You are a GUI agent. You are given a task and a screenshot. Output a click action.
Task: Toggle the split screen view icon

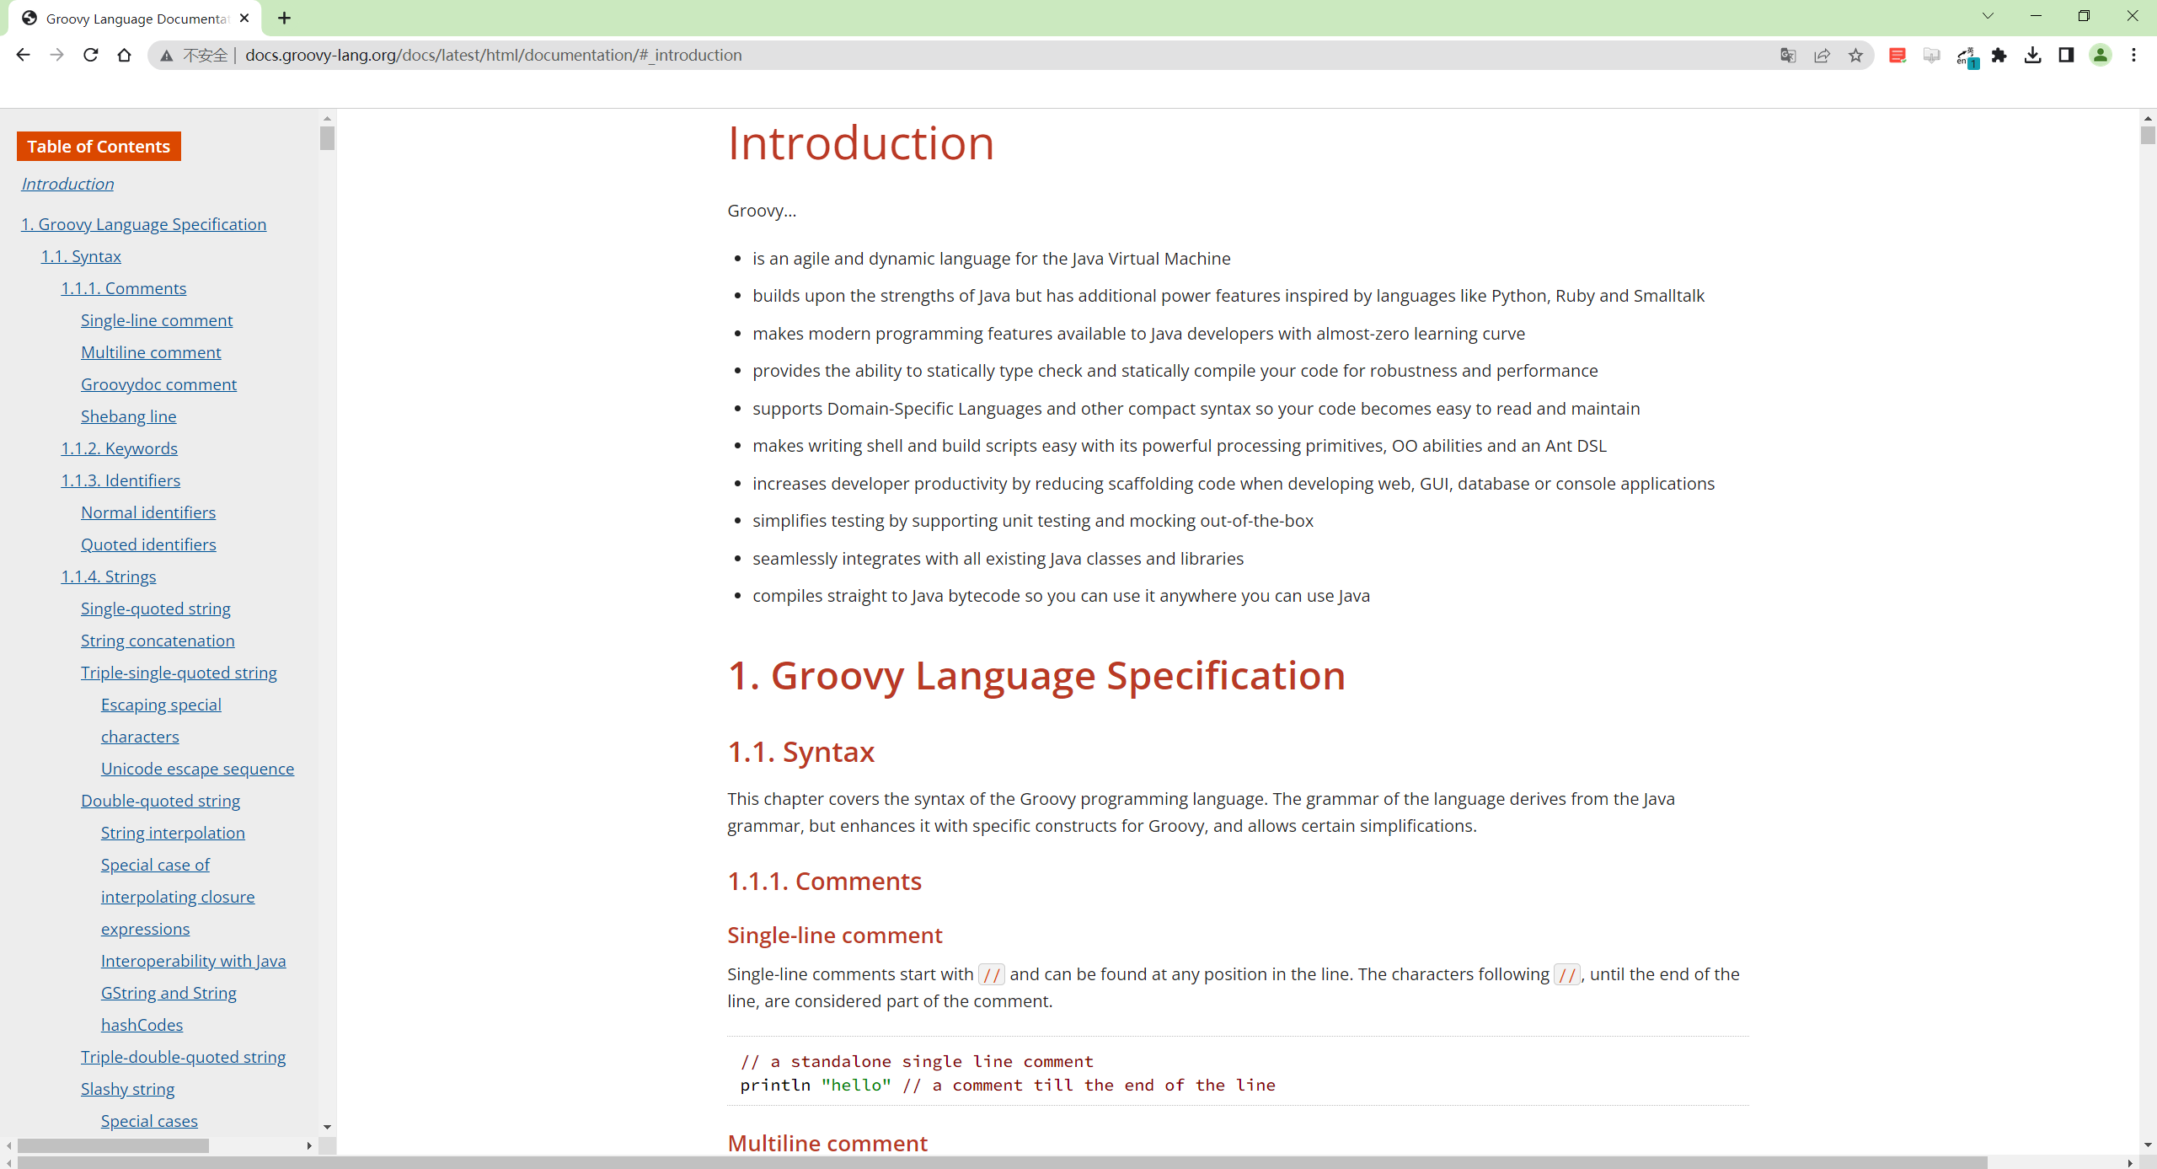(x=2065, y=55)
